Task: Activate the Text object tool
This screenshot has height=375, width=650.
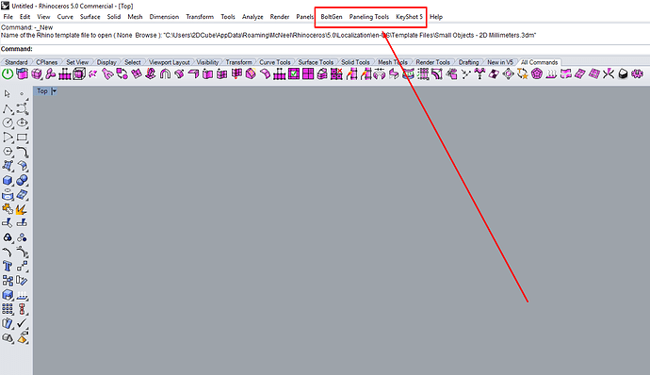Action: pyautogui.click(x=8, y=266)
